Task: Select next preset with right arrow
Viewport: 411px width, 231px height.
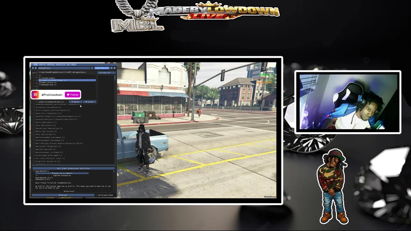Action: (36, 68)
